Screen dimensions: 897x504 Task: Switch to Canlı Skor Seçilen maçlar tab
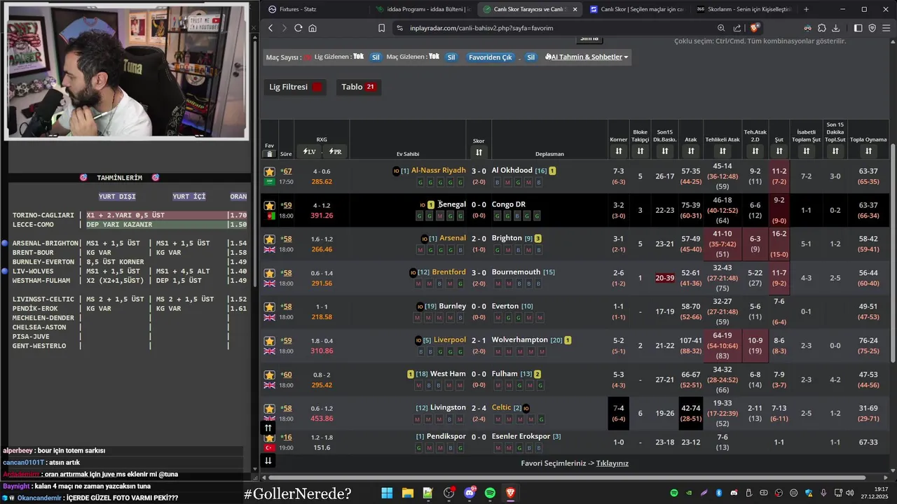[636, 9]
